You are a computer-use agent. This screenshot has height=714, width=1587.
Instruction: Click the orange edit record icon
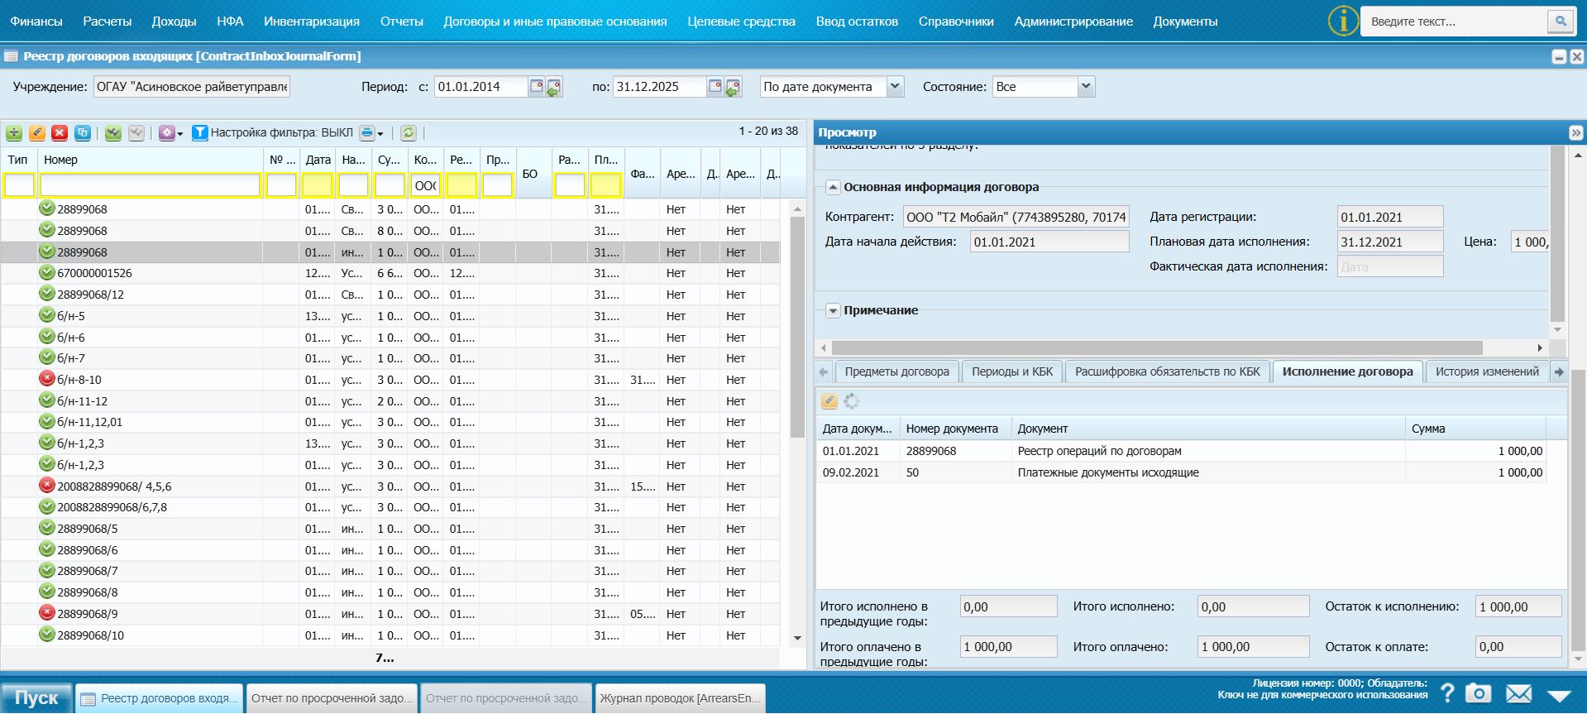[x=37, y=133]
